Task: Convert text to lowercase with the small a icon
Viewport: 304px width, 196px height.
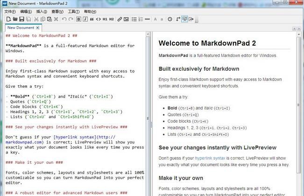Action: 162,19
